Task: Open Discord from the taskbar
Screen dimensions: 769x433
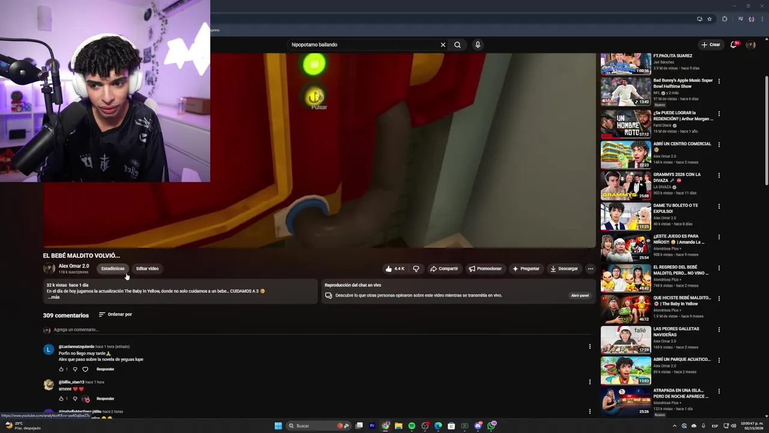Action: pyautogui.click(x=478, y=426)
